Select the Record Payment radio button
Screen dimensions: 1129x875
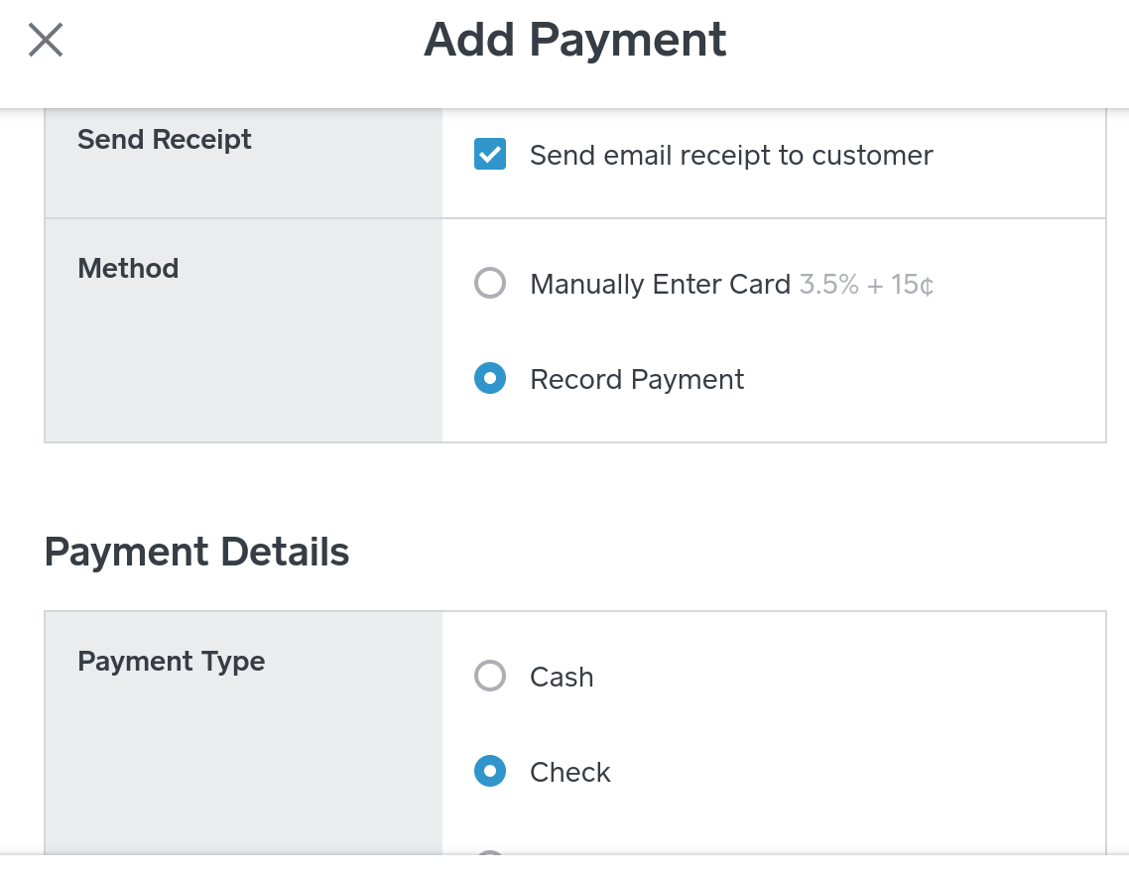490,379
